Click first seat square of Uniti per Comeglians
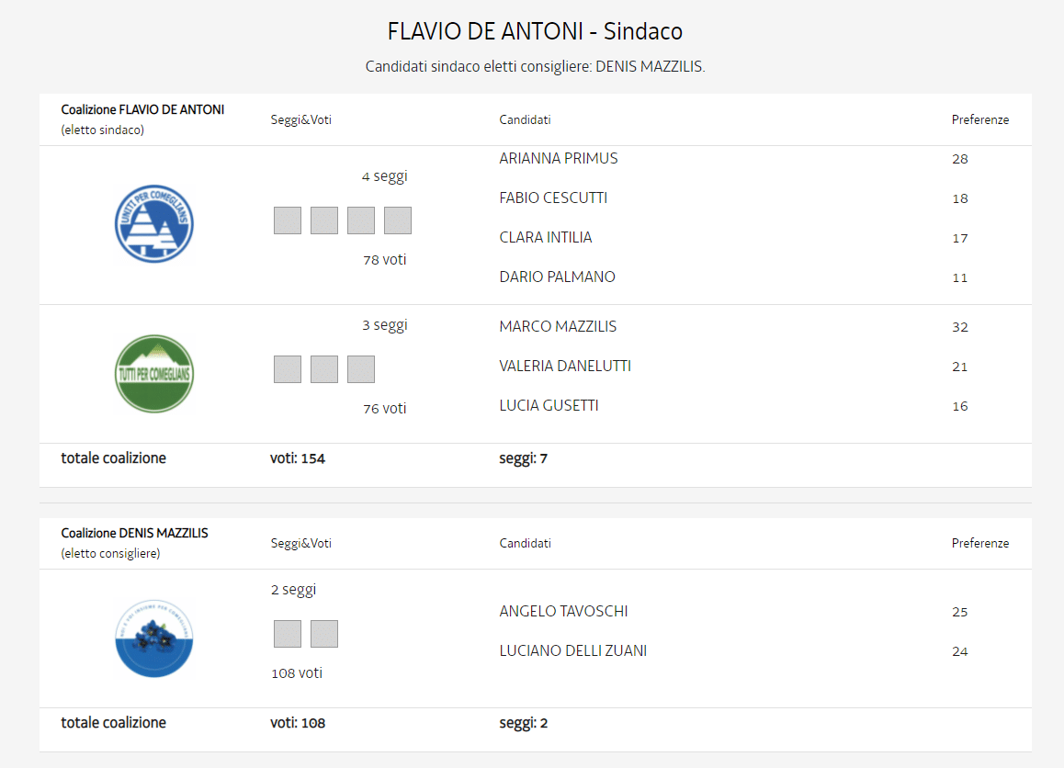This screenshot has width=1064, height=768. coord(288,220)
